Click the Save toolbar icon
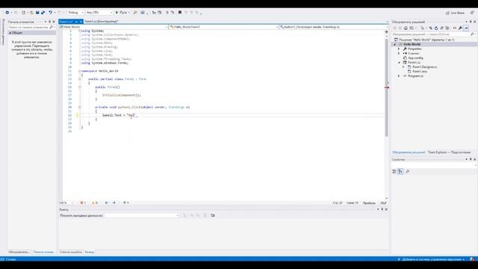 tap(37, 13)
